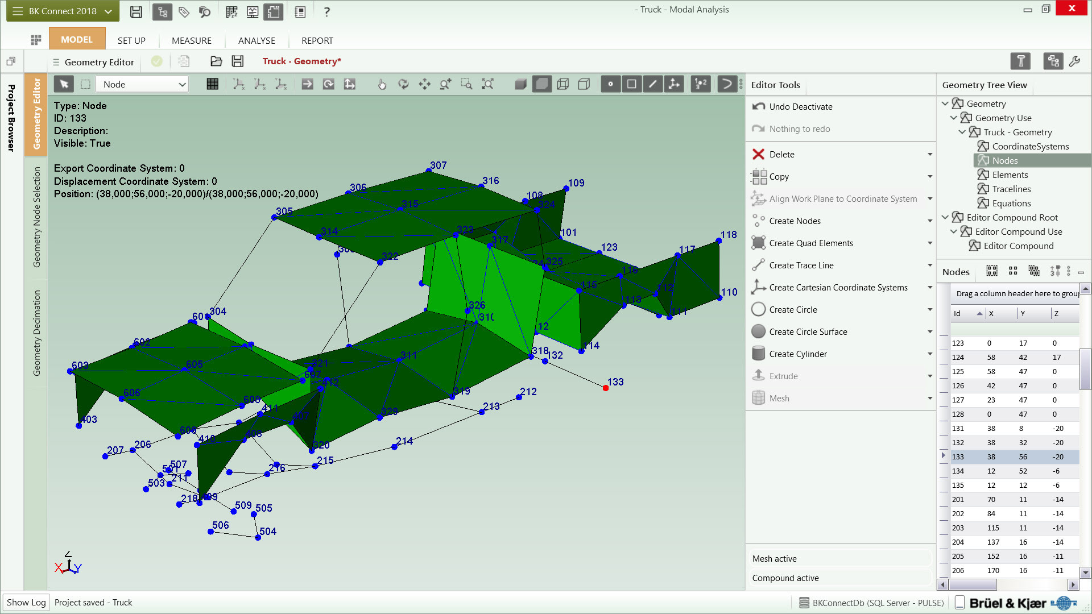Click the grid table view icon

(212, 84)
